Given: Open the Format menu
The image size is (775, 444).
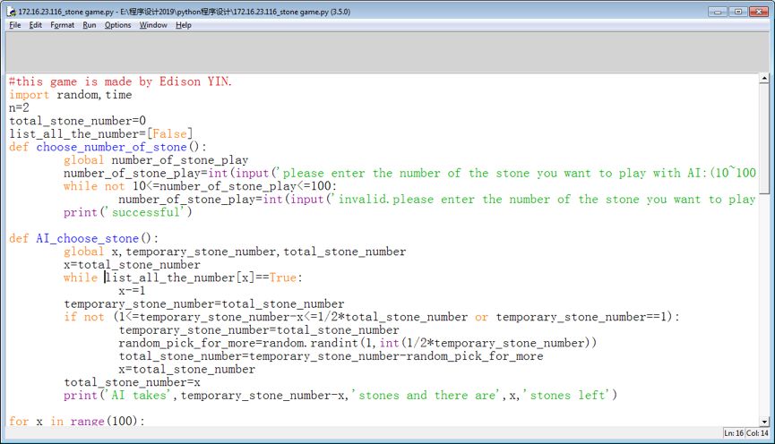Looking at the screenshot, I should pos(63,25).
